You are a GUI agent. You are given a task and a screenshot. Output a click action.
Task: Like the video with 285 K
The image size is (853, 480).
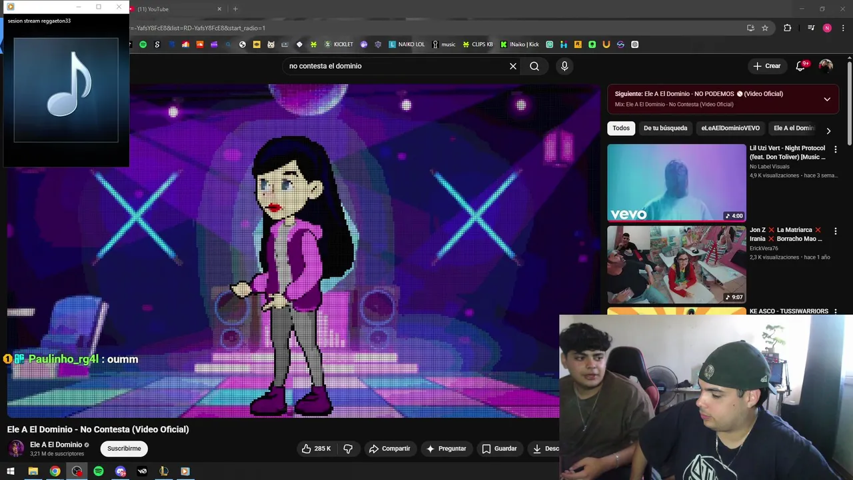tap(316, 449)
